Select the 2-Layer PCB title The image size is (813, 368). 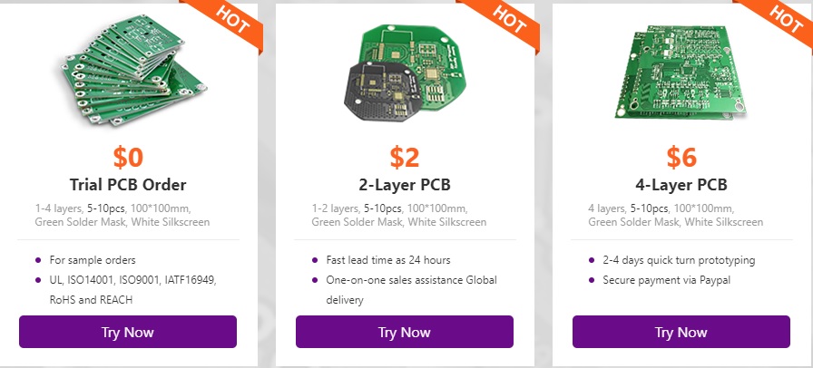[x=405, y=185]
